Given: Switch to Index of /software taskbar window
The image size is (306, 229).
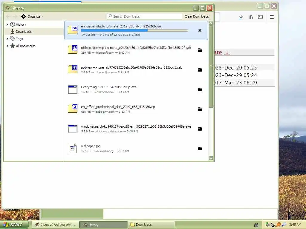Looking at the screenshot, I should click(x=55, y=225).
